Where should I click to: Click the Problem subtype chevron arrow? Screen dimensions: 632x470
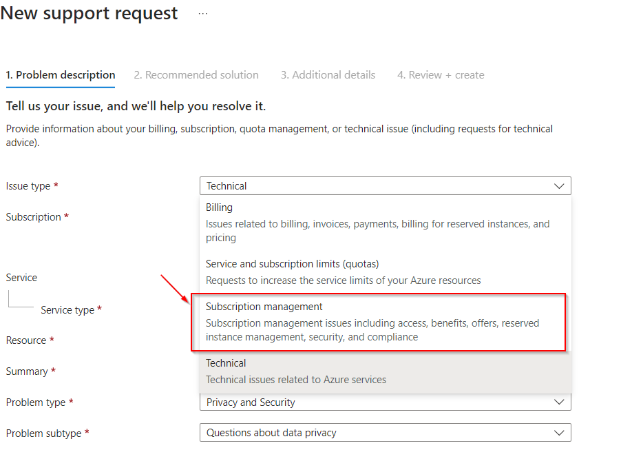(x=559, y=432)
